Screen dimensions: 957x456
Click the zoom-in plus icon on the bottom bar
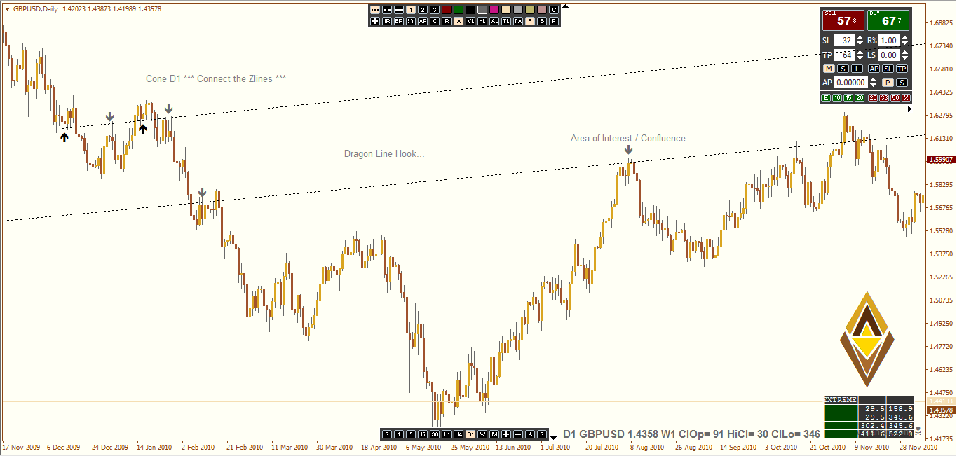click(x=506, y=434)
